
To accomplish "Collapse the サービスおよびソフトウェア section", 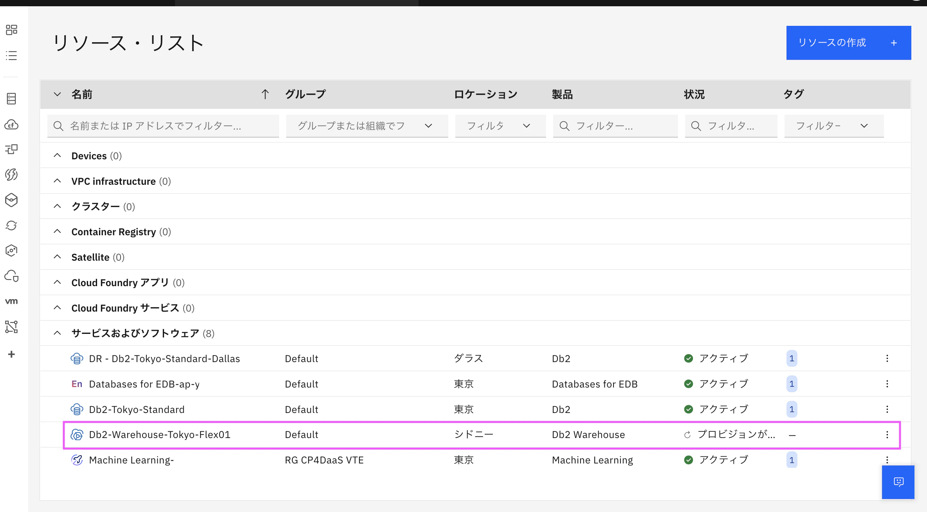I will [57, 333].
